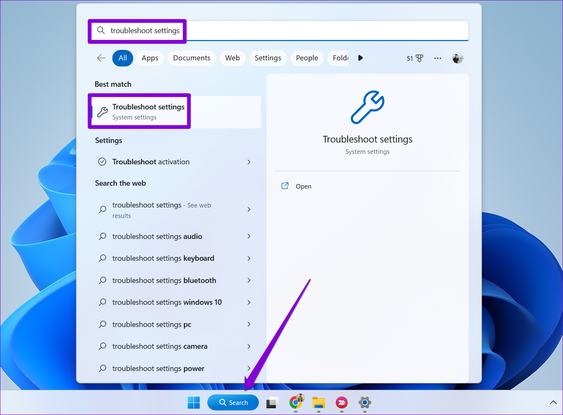Image resolution: width=563 pixels, height=415 pixels.
Task: Select the People filter
Action: click(307, 58)
